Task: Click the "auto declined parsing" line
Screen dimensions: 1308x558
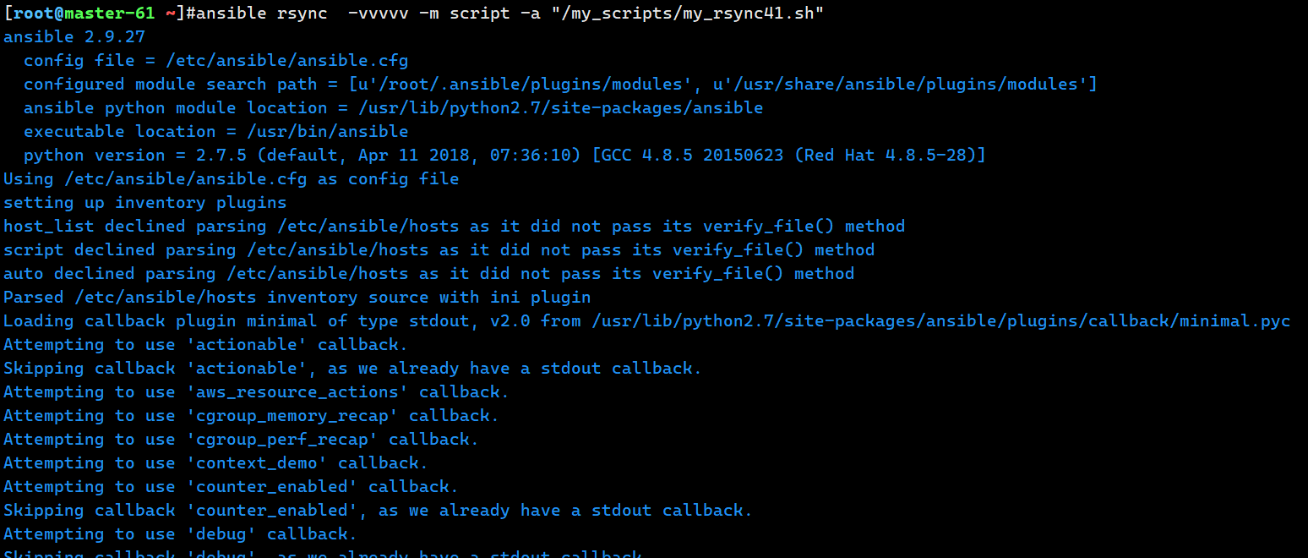Action: click(428, 273)
